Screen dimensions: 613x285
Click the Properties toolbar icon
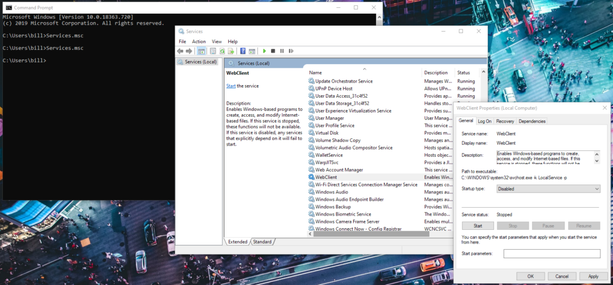(213, 51)
